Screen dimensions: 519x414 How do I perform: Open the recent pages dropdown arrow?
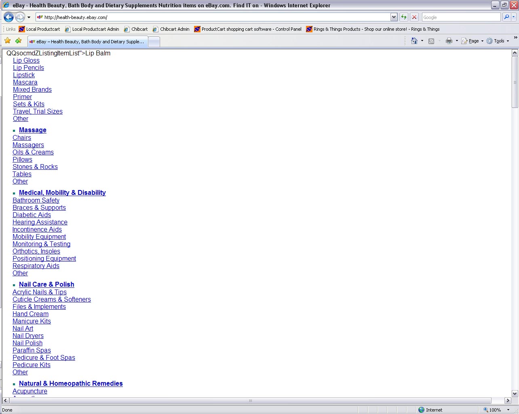(29, 17)
